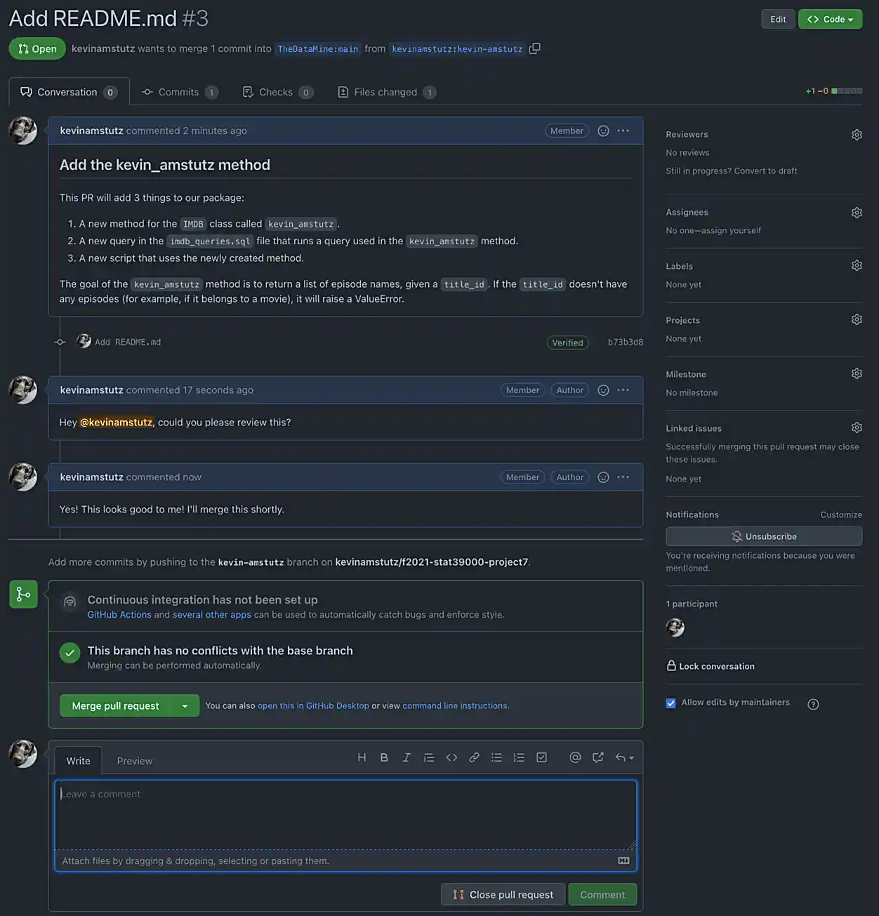Insert code formatting in comment
879x916 pixels.
[x=451, y=757]
